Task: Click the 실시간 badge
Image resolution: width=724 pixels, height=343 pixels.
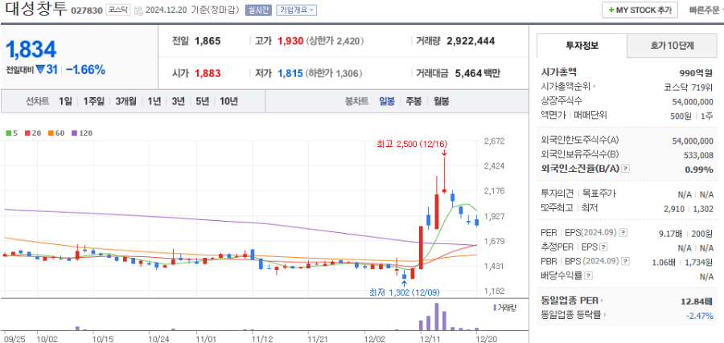Action: point(258,10)
